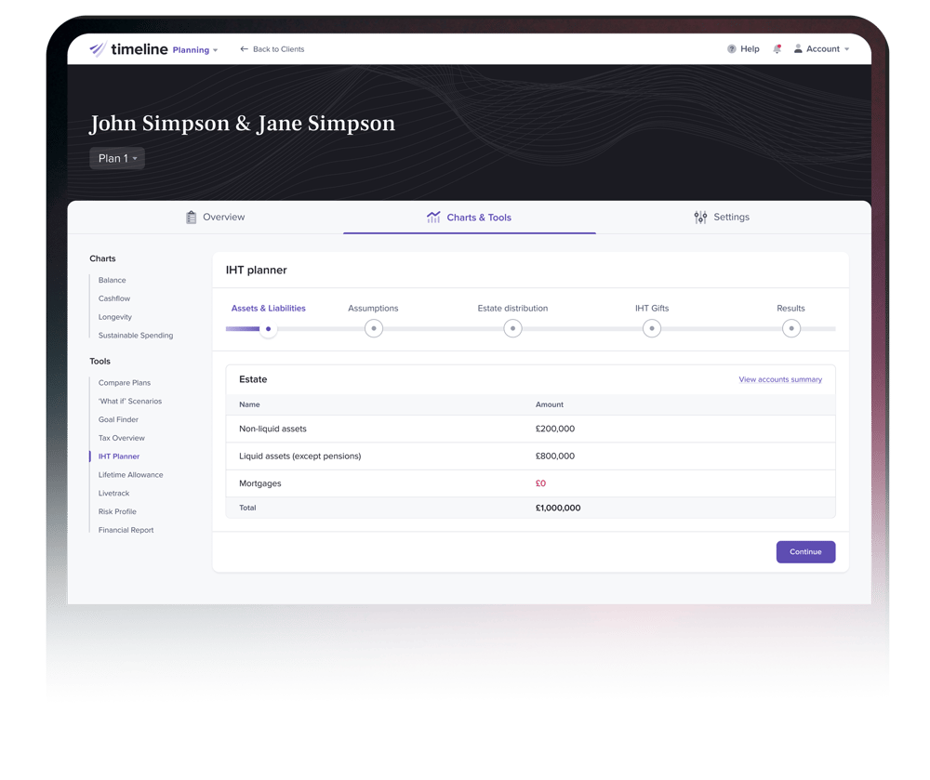The image size is (930, 780).
Task: Click the Back to Clients arrow icon
Action: tap(244, 48)
